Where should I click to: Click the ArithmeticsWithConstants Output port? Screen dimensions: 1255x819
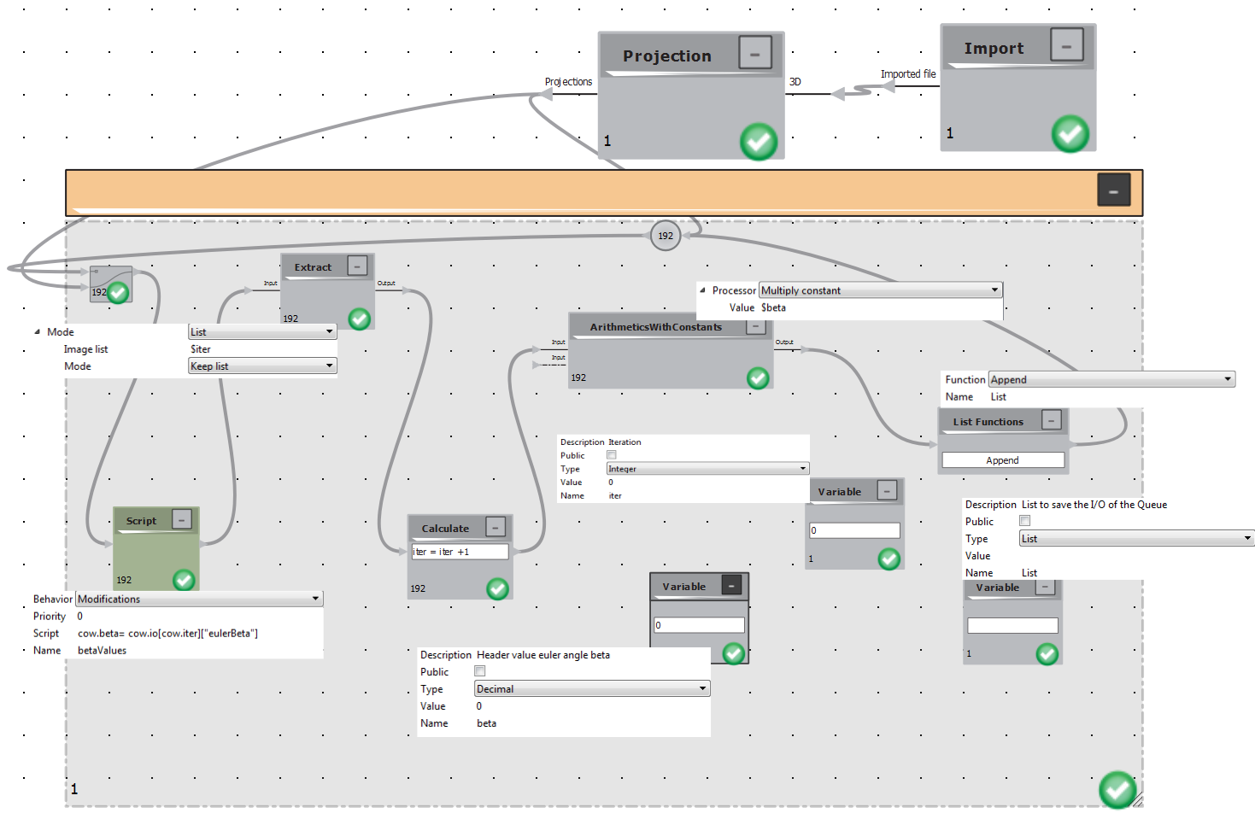(784, 342)
